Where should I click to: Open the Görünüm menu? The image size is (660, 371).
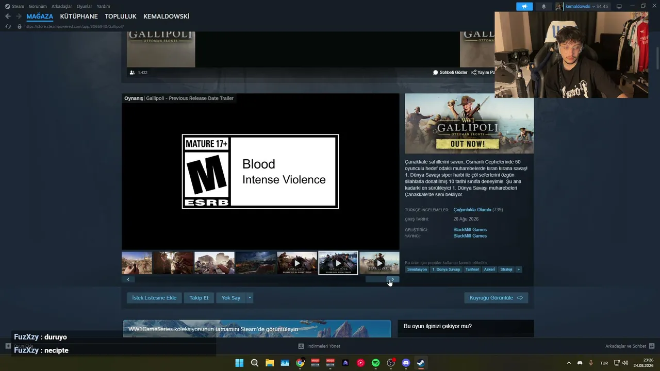[38, 6]
